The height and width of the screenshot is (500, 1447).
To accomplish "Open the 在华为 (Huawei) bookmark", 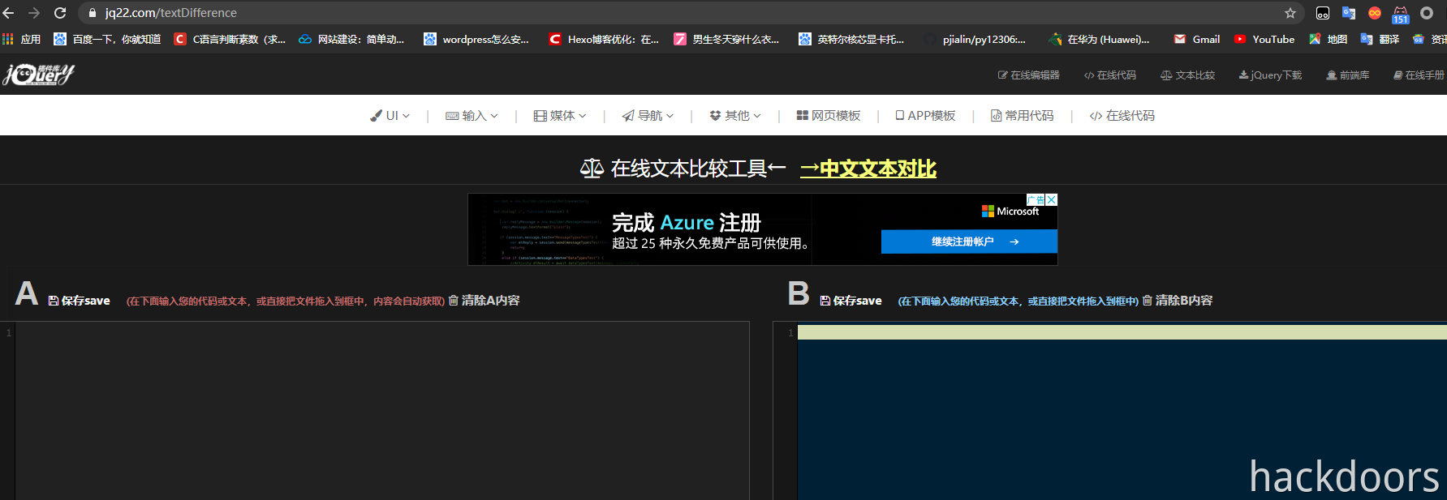I will (x=1100, y=39).
